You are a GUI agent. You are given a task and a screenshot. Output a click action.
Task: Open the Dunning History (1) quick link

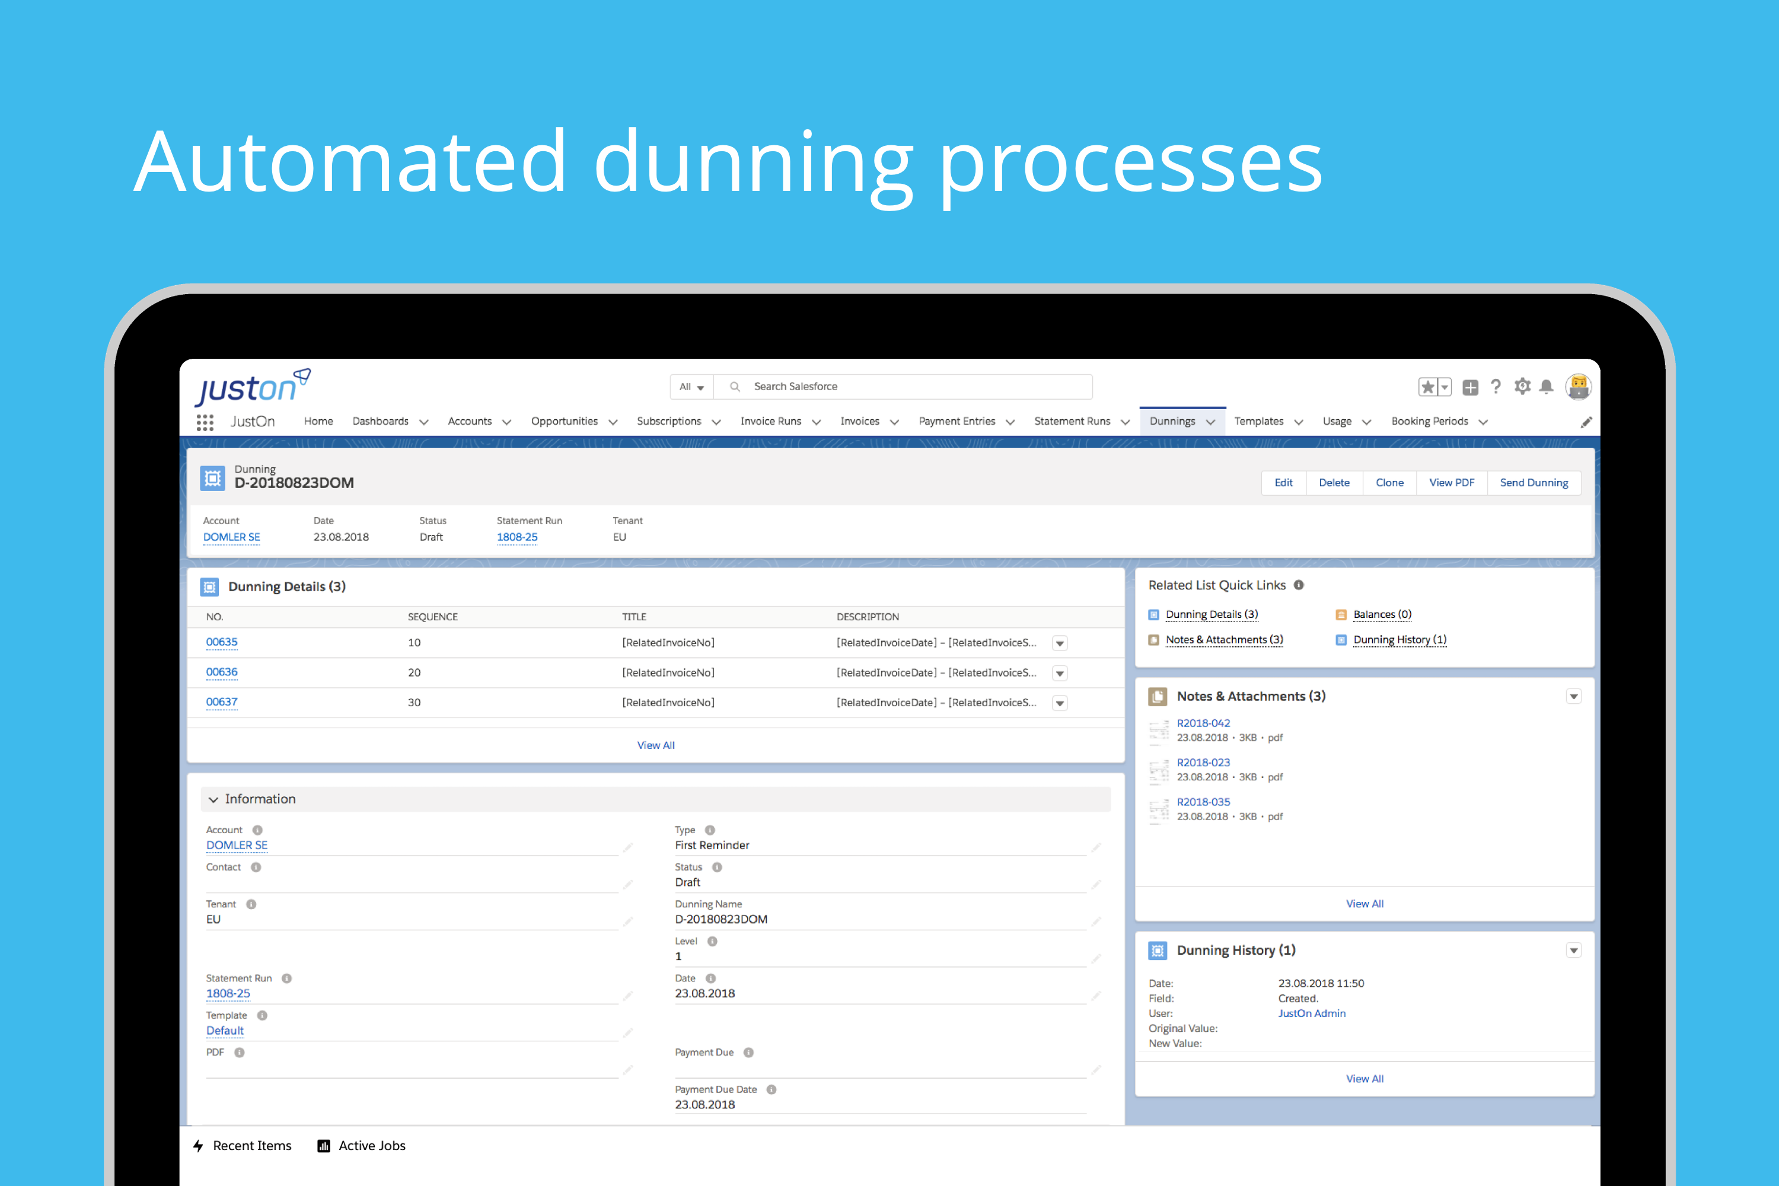(1399, 640)
